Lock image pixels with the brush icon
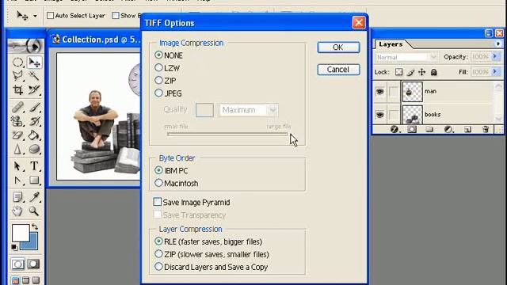 [x=410, y=72]
